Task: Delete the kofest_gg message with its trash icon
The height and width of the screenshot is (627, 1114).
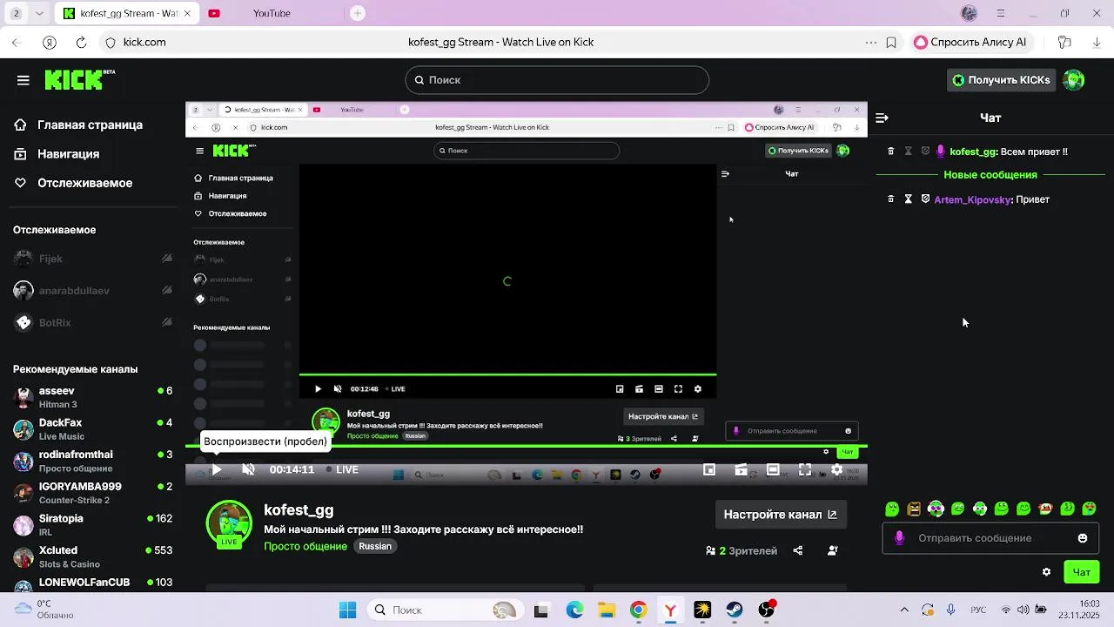Action: tap(890, 152)
